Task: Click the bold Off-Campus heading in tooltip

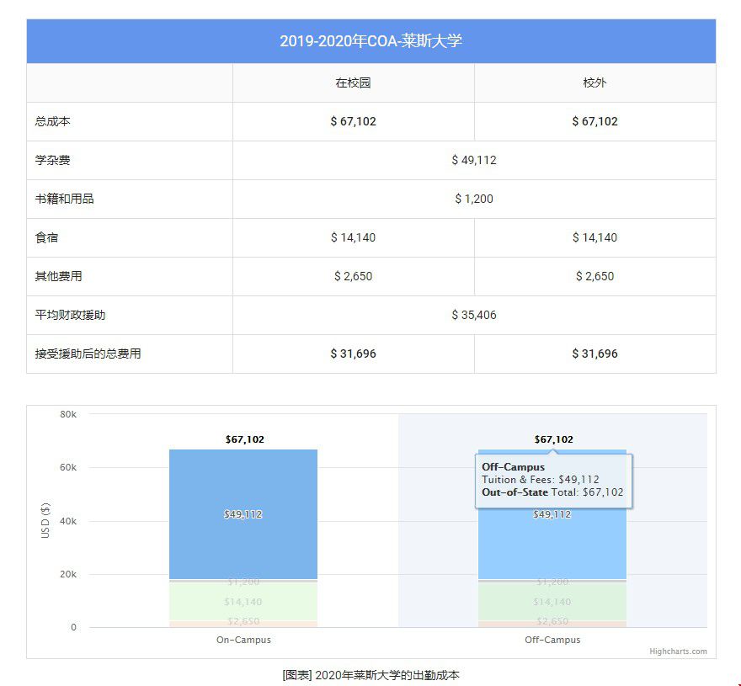Action: pyautogui.click(x=513, y=467)
